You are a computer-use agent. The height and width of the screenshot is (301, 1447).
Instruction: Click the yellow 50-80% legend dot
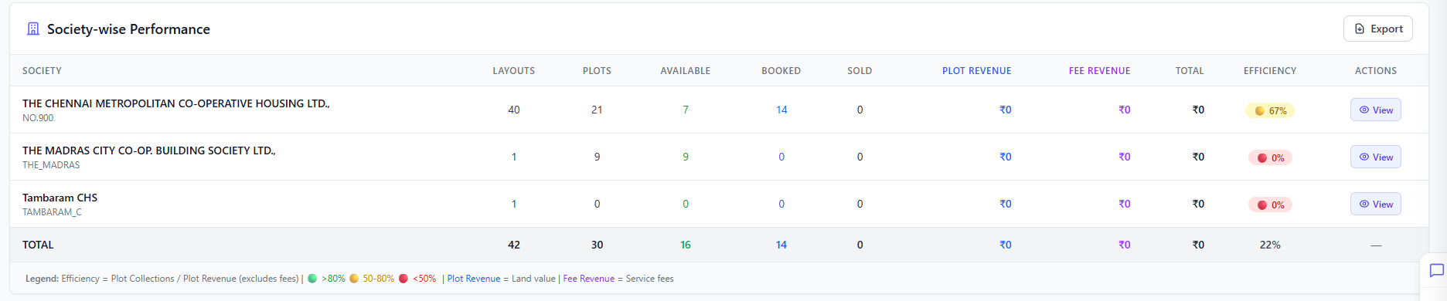click(354, 279)
